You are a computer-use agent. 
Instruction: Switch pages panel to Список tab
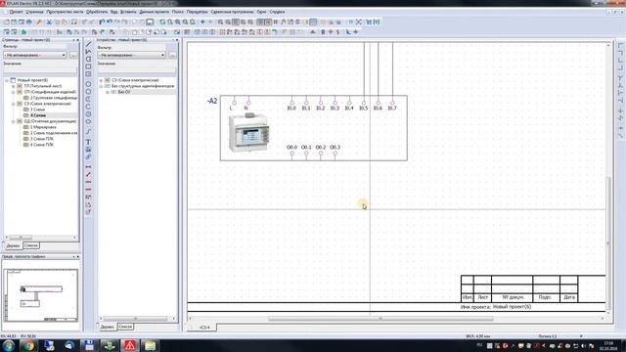[30, 245]
